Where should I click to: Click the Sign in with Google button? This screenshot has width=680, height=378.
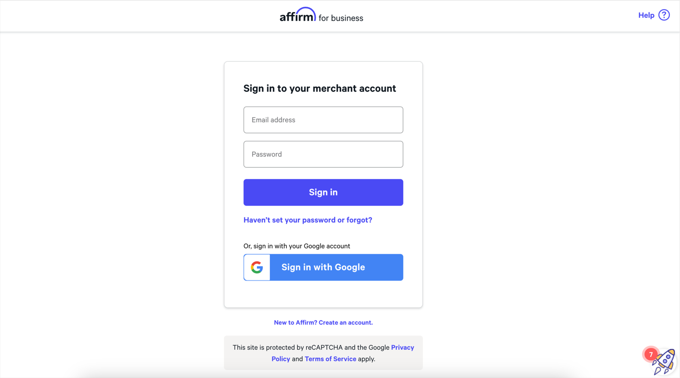coord(323,267)
